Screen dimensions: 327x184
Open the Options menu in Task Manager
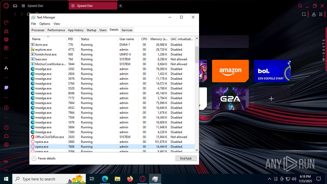45,24
